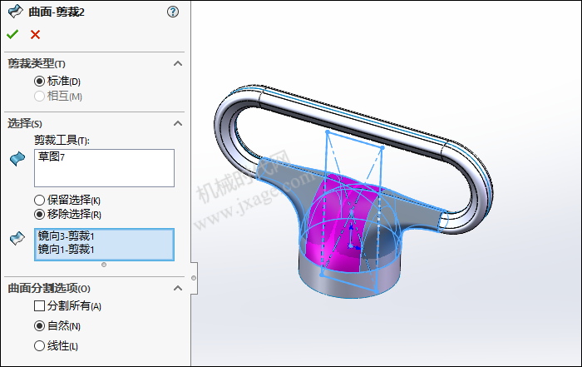Screen dimensions: 582x367
Task: Click the panel splitter collapse handle
Action: 194,278
